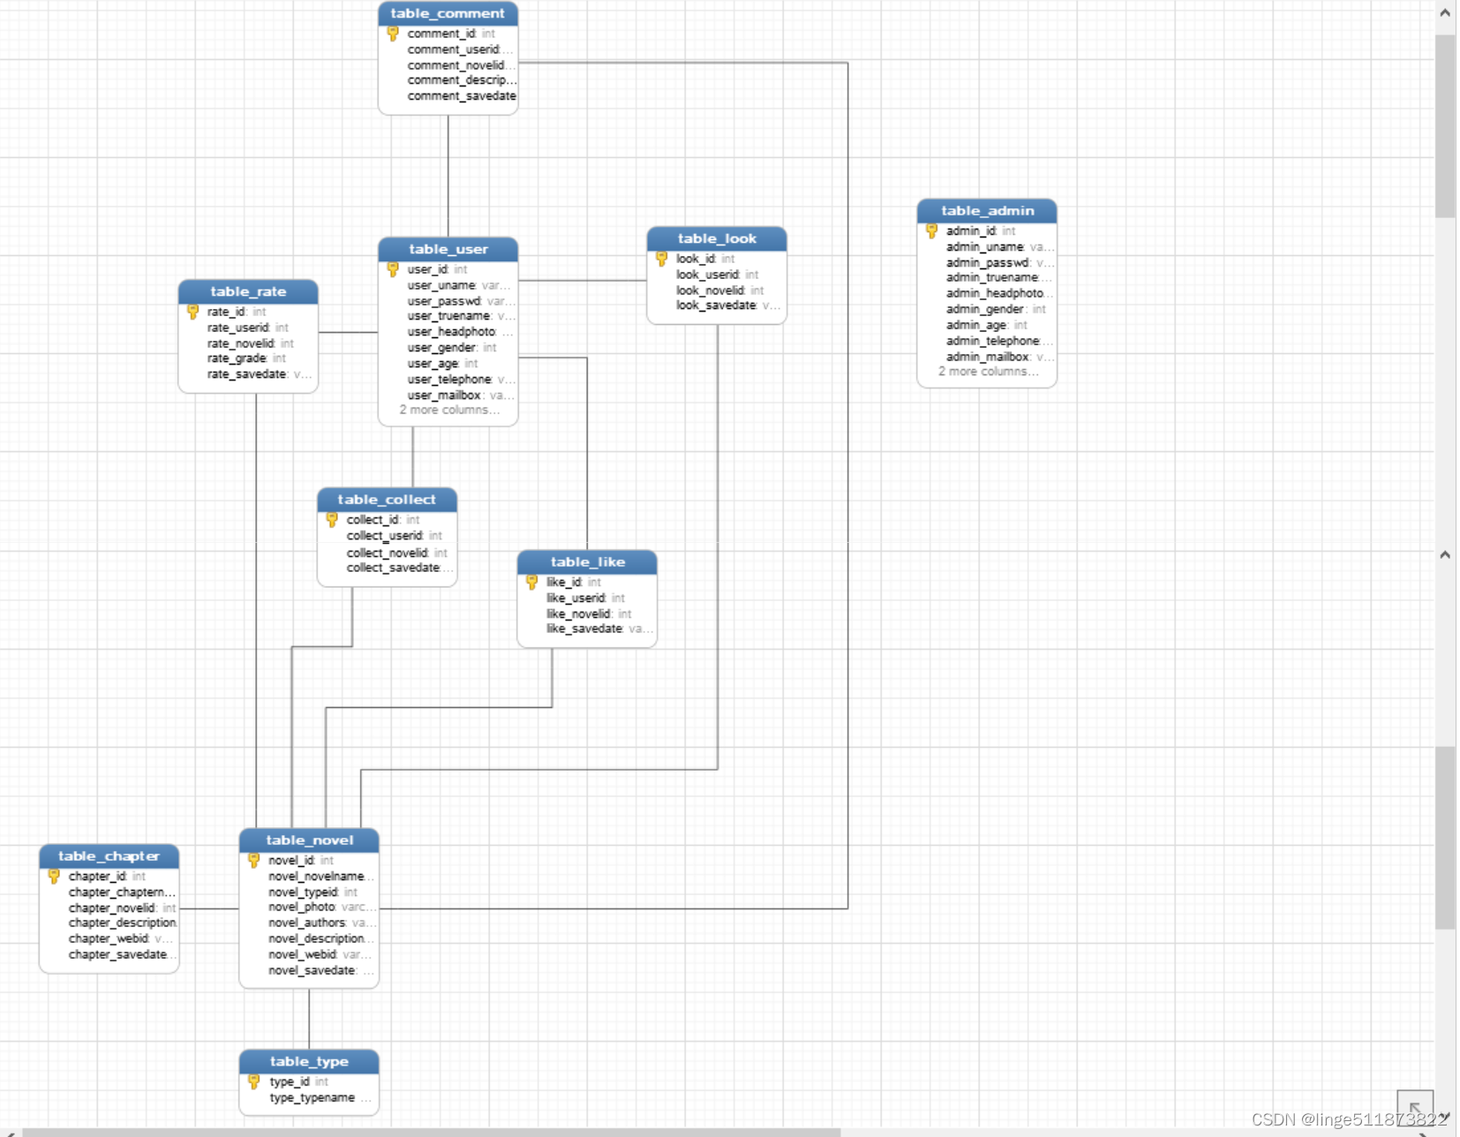Viewport: 1460px width, 1137px height.
Task: Click the admin_mailbox column
Action: pyautogui.click(x=999, y=357)
